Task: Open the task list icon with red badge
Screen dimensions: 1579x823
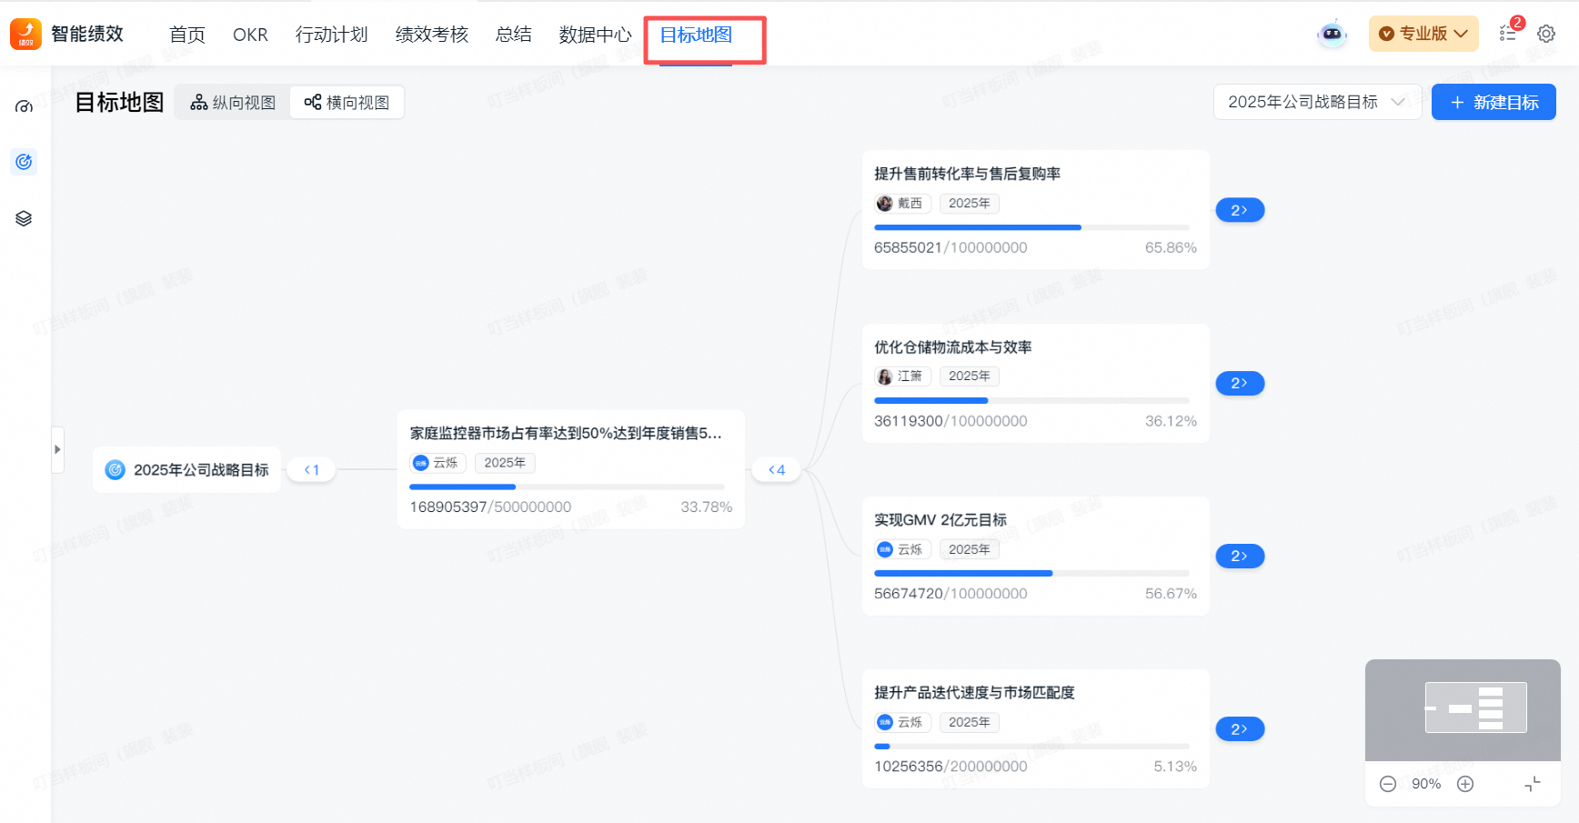Action: click(1507, 33)
